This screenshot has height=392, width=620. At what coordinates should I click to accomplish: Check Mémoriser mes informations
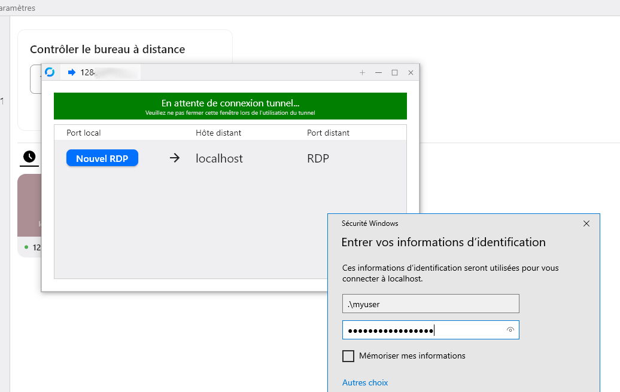pos(348,356)
